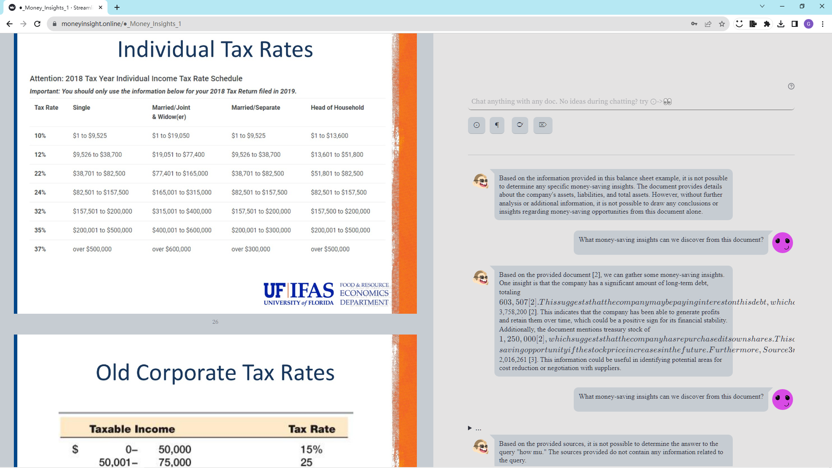832x468 pixels.
Task: Toggle the browser side panel
Action: [795, 24]
